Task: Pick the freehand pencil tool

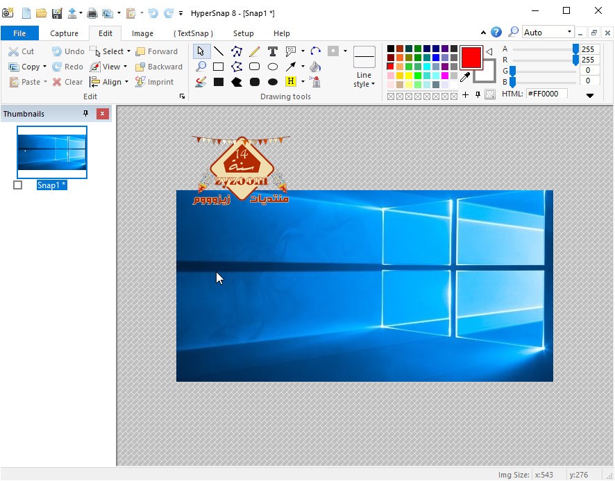Action: point(255,51)
